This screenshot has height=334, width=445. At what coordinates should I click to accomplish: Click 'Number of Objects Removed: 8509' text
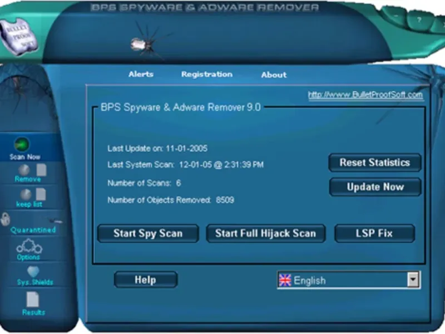click(x=171, y=200)
